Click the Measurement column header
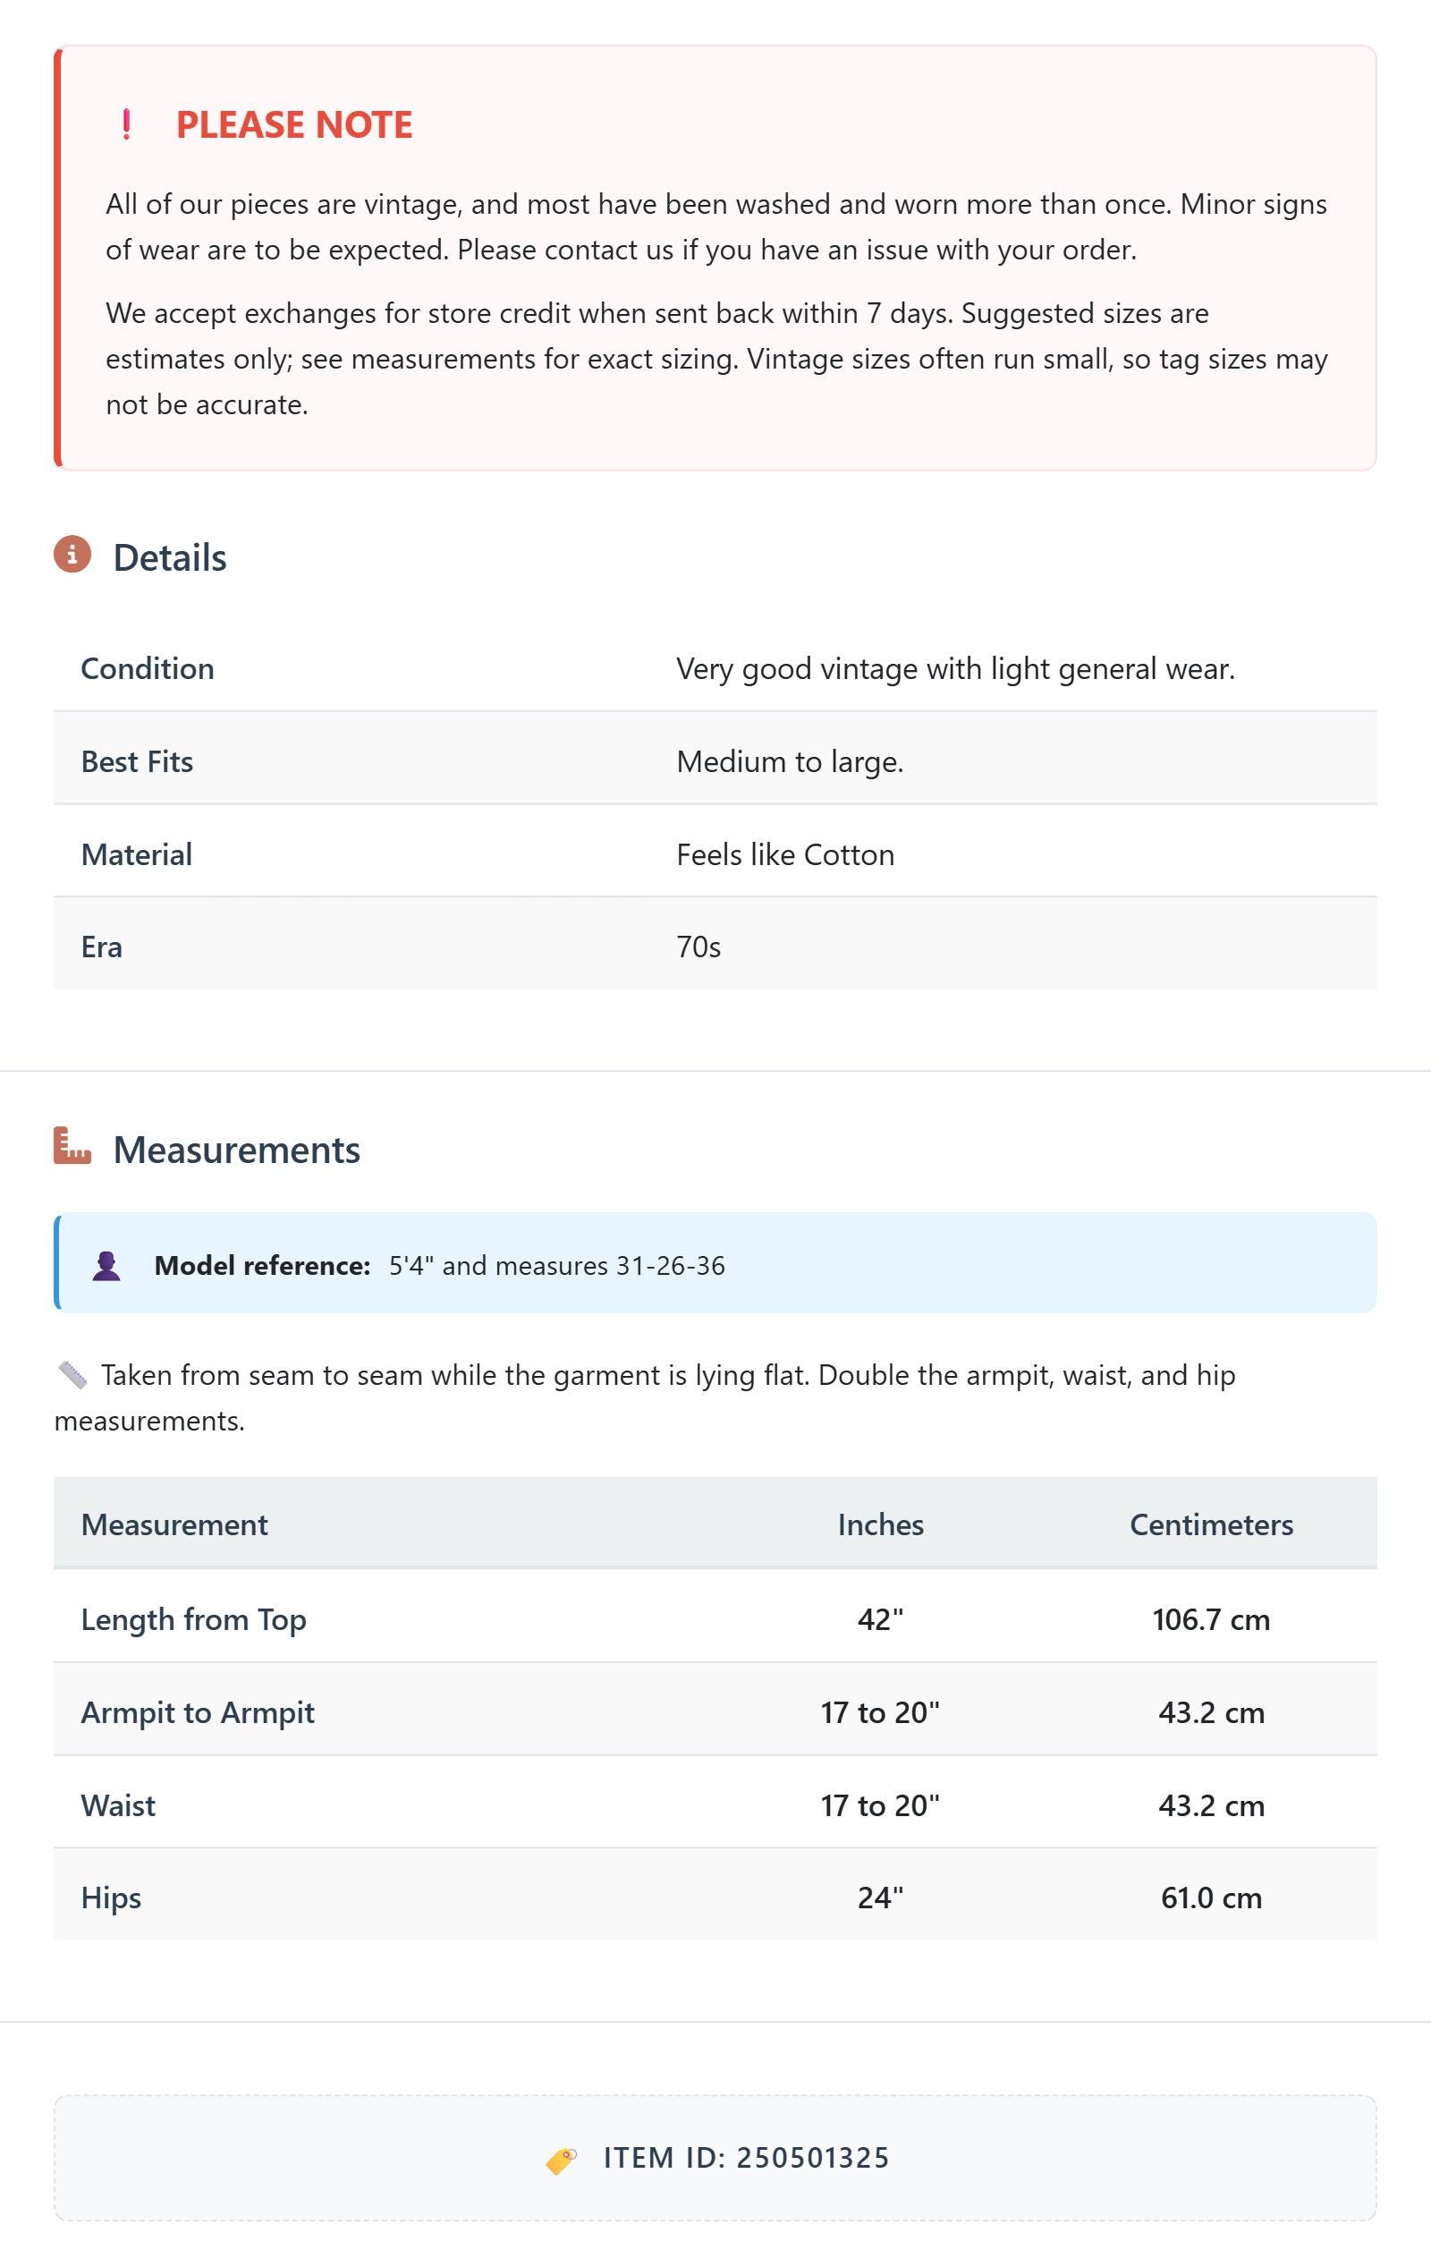The width and height of the screenshot is (1431, 2267). click(x=174, y=1524)
